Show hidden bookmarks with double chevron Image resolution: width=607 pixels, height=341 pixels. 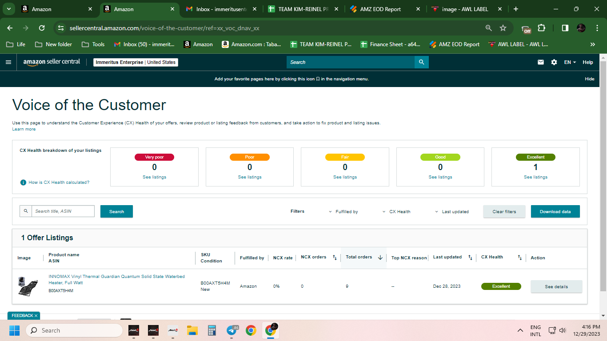(592, 44)
